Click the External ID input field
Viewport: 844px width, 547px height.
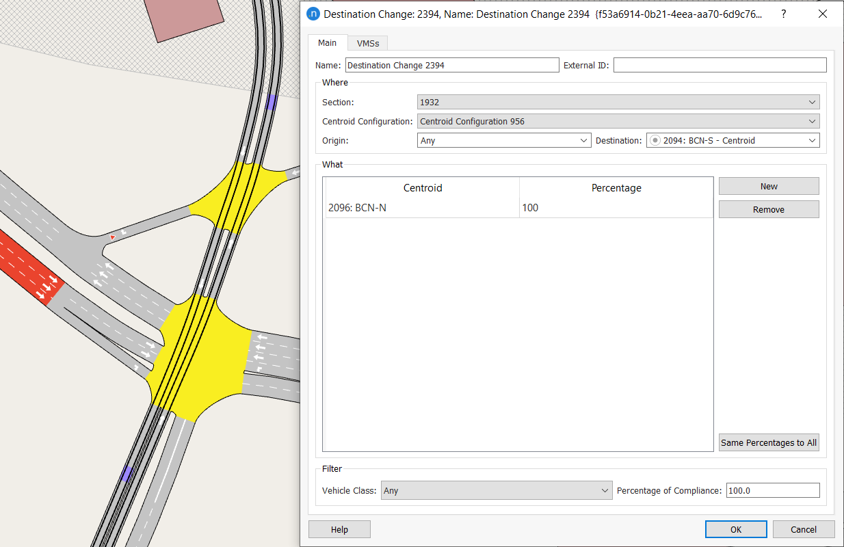point(720,65)
